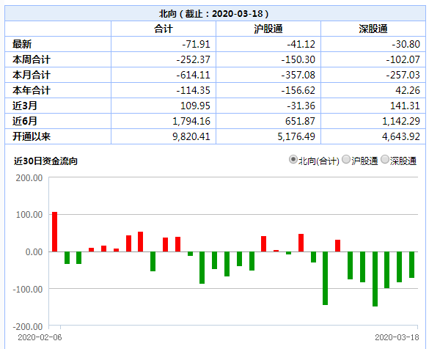Click the 开通以来 total value 9,820.41
Image resolution: width=429 pixels, height=349 pixels.
[191, 136]
